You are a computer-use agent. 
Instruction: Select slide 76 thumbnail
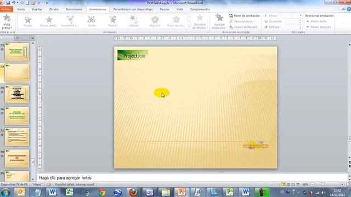pos(17,115)
